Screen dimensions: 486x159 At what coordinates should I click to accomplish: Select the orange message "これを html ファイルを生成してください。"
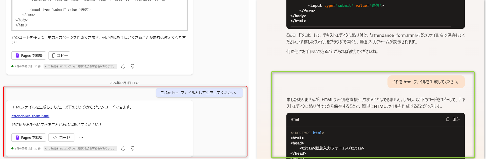tap(426, 82)
